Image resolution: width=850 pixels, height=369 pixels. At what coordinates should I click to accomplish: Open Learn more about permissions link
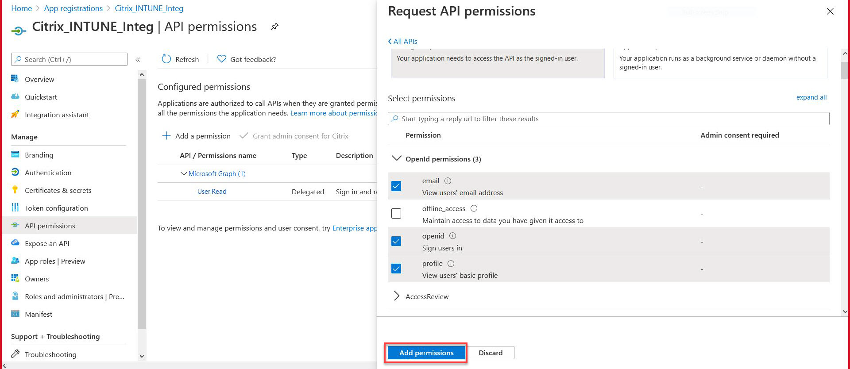[333, 113]
